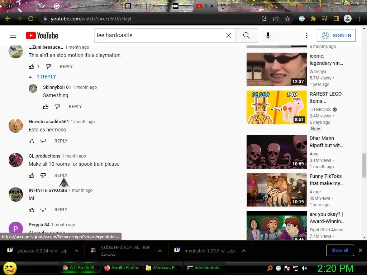Image resolution: width=367 pixels, height=275 pixels.
Task: Install page via download icon in address bar
Action: (x=264, y=19)
